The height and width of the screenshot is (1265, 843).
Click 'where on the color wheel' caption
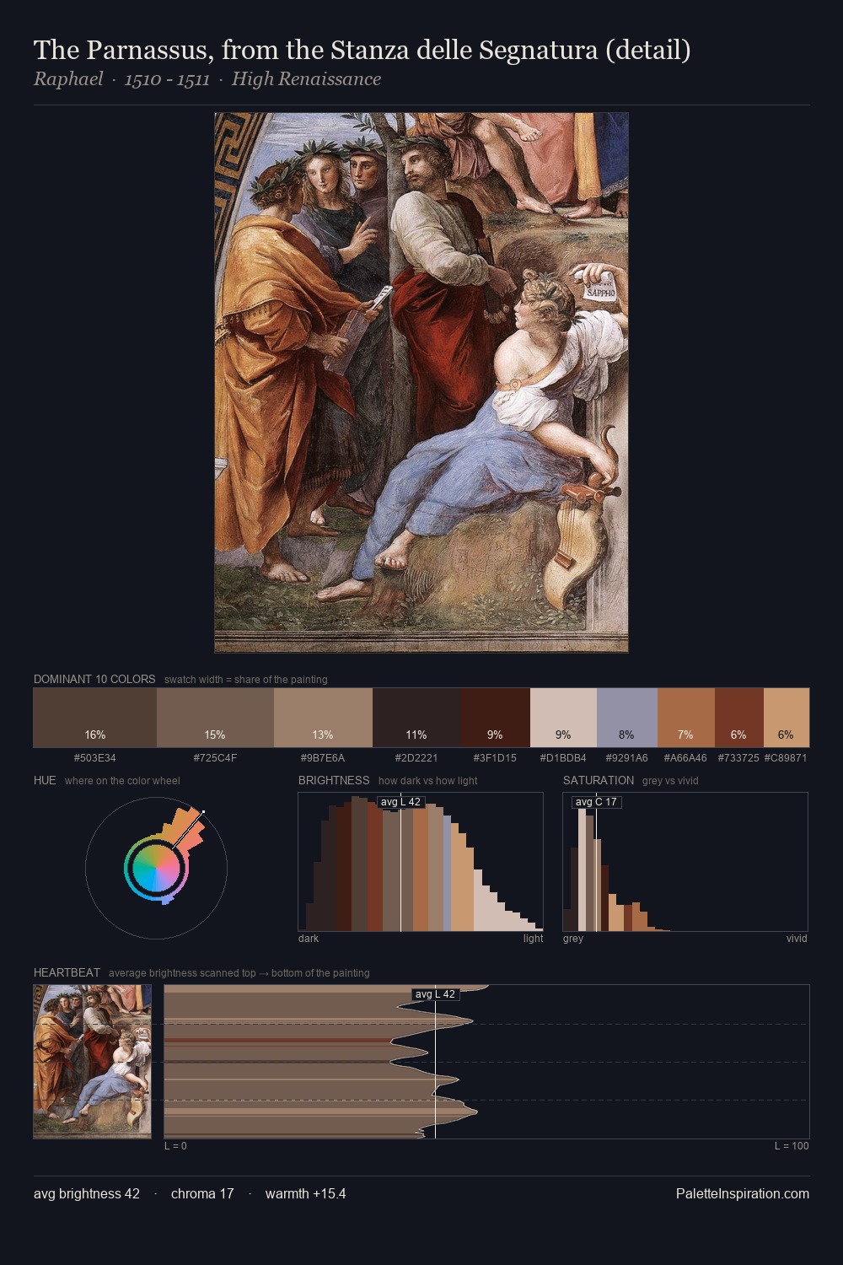coord(122,781)
